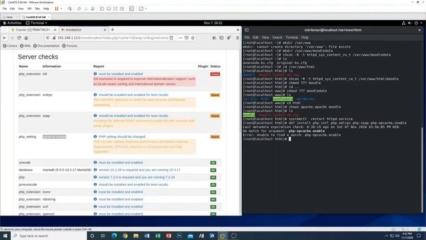Screen dimensions: 426x240
Task: Click highlighted opcache.enable information cell
Action: [55, 137]
